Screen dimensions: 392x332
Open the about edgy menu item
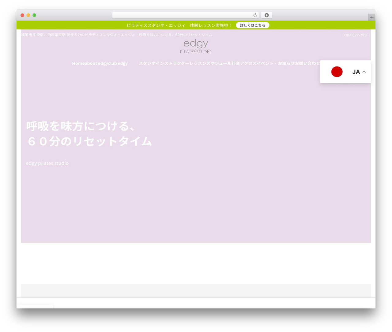click(97, 63)
